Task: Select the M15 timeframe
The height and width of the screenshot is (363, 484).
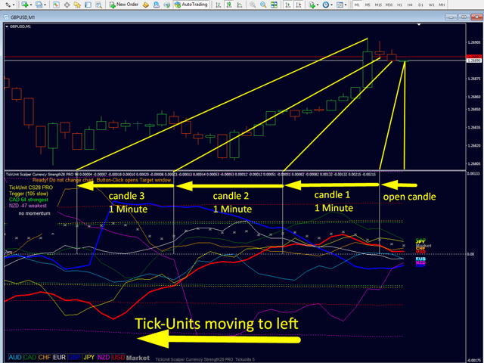Action: click(378, 5)
